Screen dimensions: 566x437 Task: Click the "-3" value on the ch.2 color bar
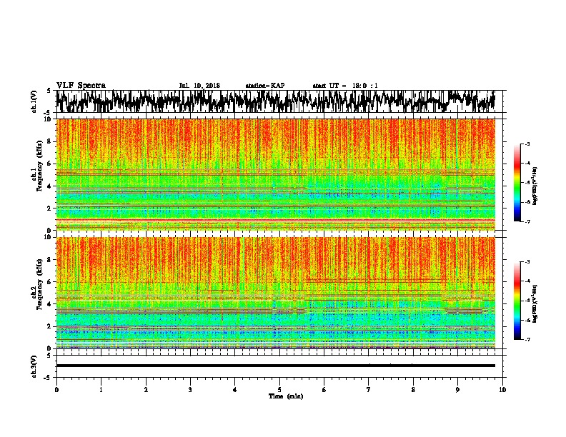527,262
